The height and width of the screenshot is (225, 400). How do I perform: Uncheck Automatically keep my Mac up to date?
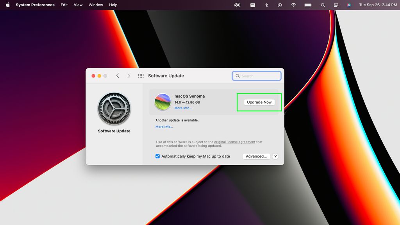(157, 156)
